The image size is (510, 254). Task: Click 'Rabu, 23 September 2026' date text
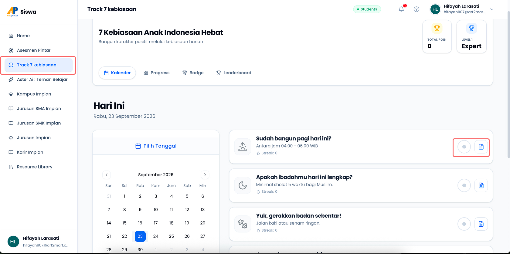click(x=124, y=116)
